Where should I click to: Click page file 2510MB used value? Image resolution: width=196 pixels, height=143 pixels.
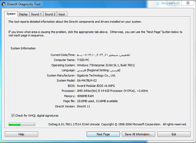(x=97, y=101)
